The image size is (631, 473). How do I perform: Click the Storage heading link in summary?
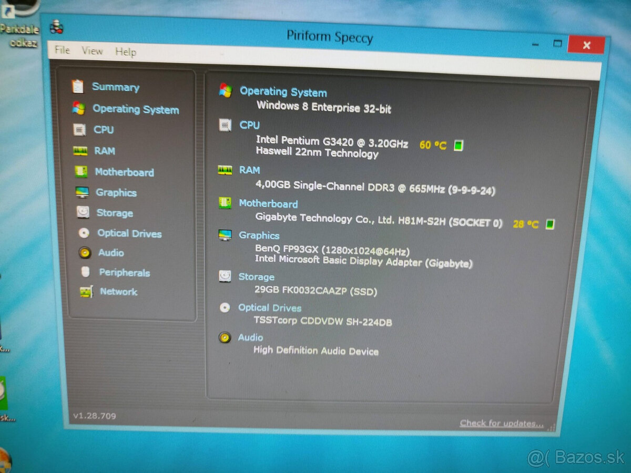257,276
